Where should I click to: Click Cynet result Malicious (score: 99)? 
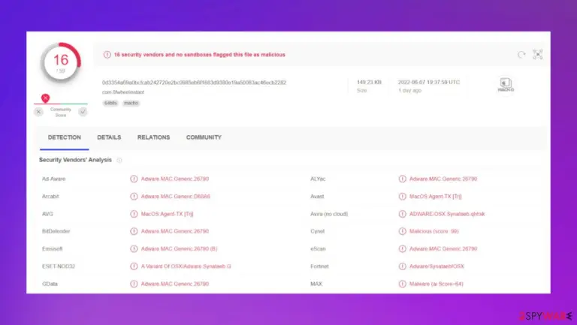(434, 231)
